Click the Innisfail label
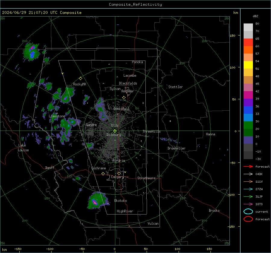This screenshot has height=253, width=271. 121,109
